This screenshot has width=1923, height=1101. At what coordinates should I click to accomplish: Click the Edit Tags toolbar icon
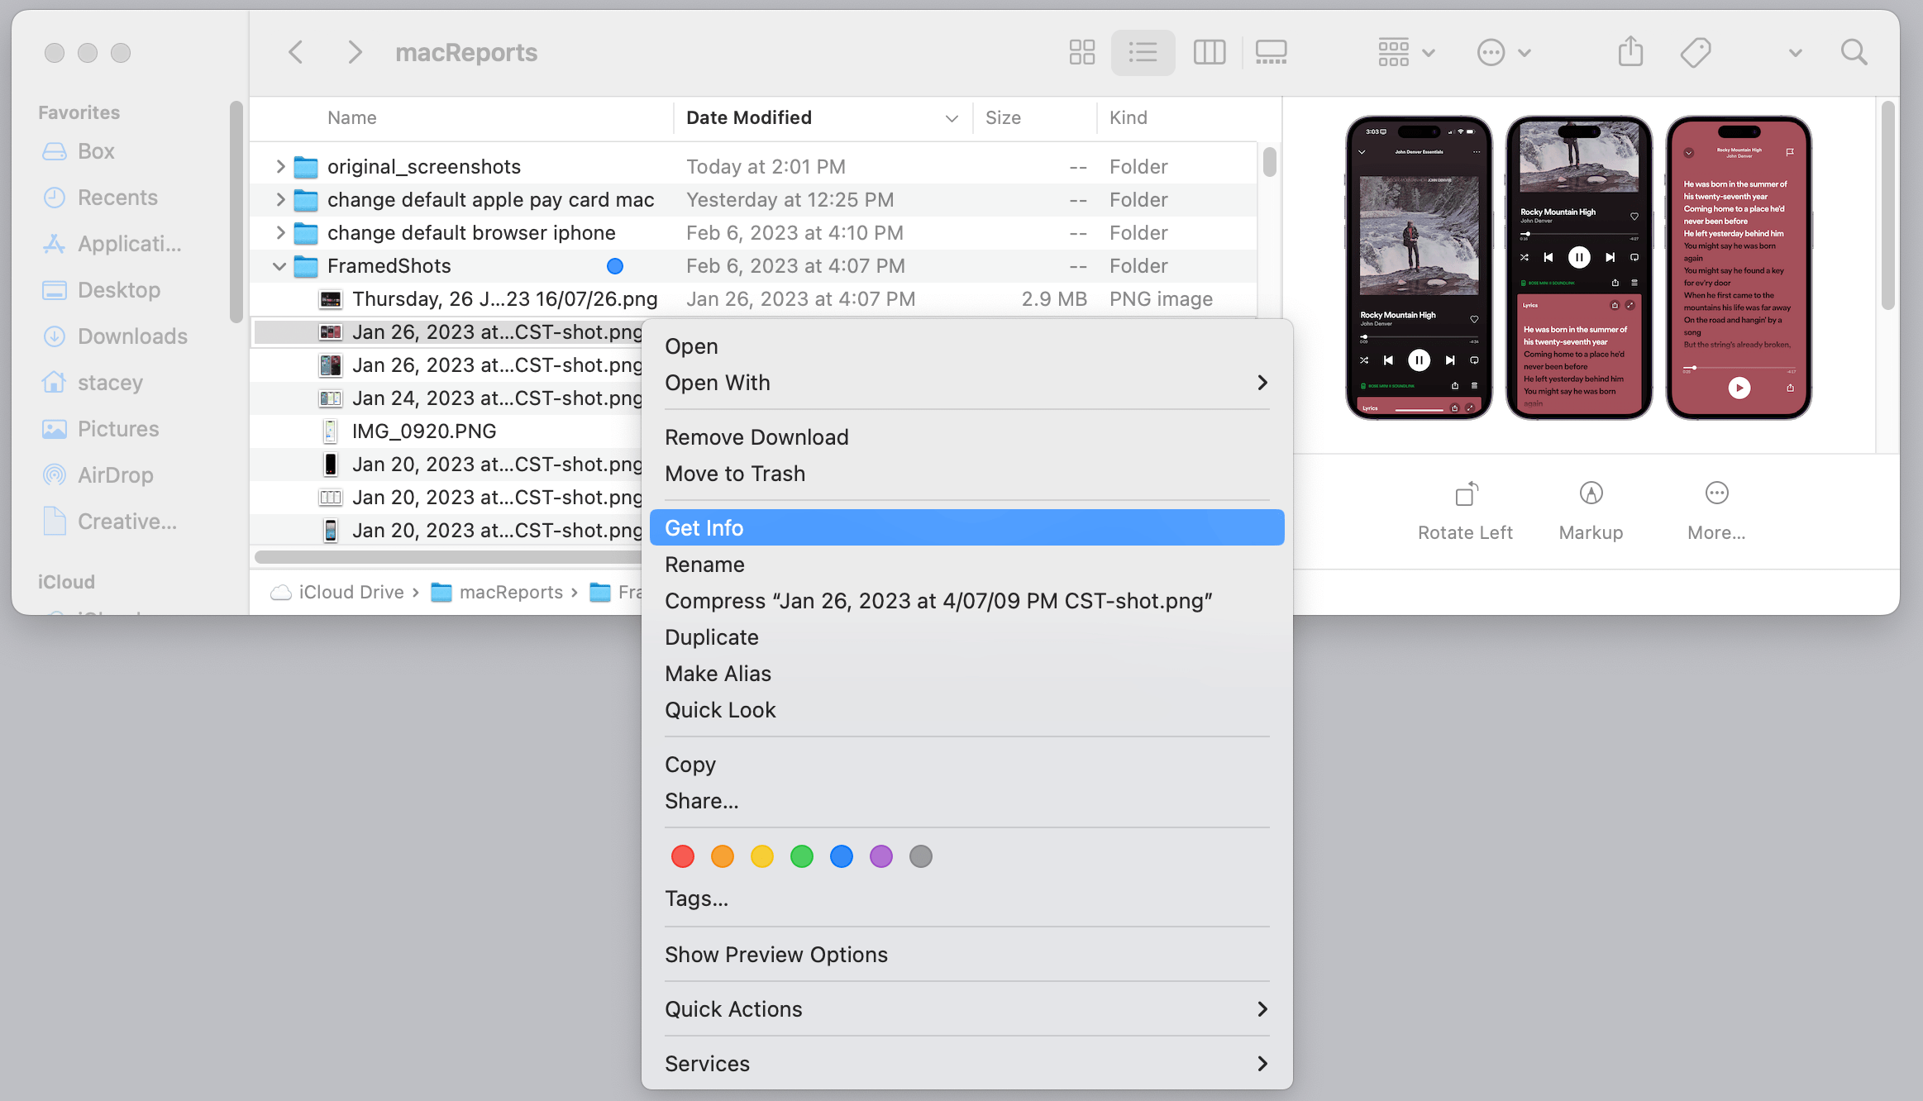pos(1695,53)
